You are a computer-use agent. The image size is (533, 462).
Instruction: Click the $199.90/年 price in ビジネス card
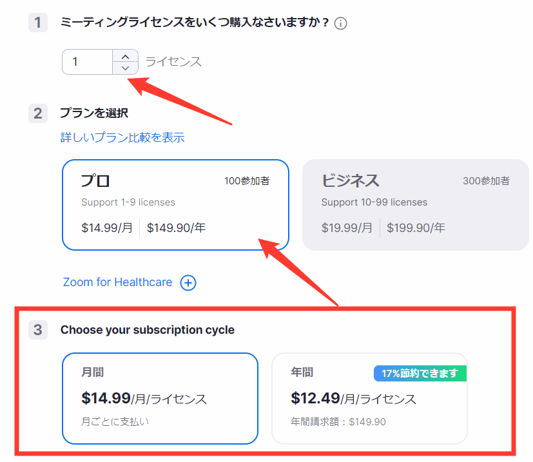416,227
